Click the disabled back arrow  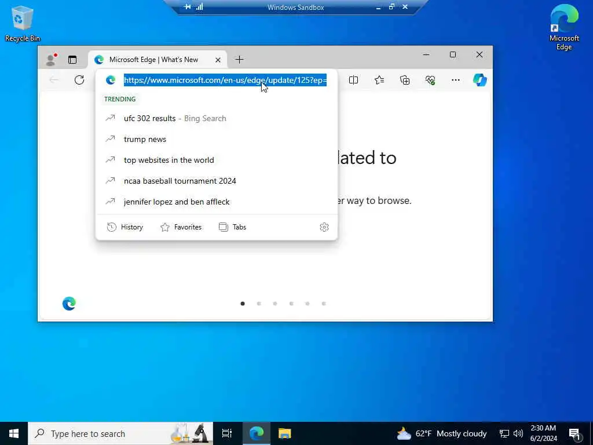click(54, 80)
